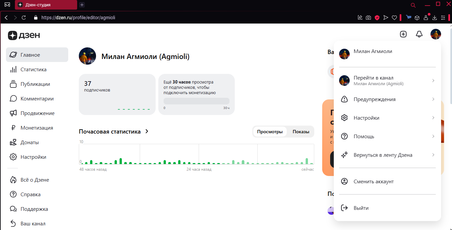The image size is (452, 230).
Task: Switch chart to Просмотры tab
Action: coord(270,132)
